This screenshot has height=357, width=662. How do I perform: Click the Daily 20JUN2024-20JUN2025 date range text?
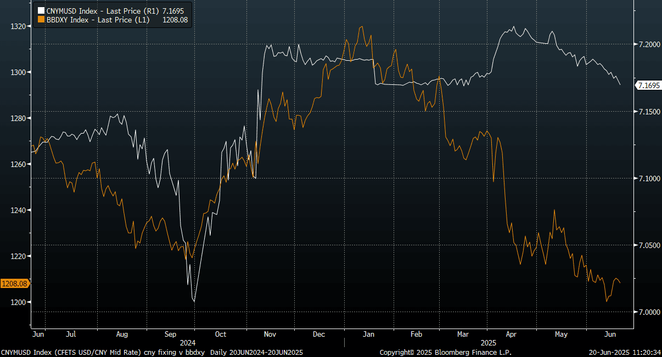click(x=256, y=352)
